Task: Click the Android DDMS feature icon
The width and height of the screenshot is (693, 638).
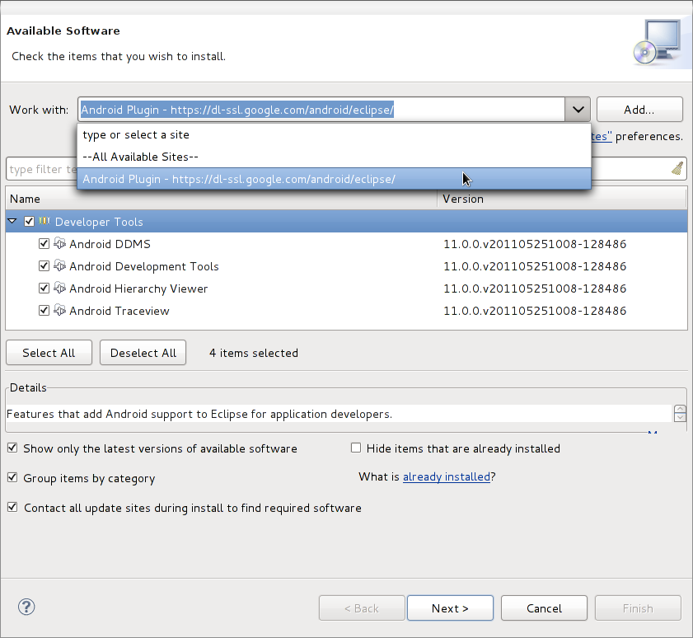Action: coord(59,244)
